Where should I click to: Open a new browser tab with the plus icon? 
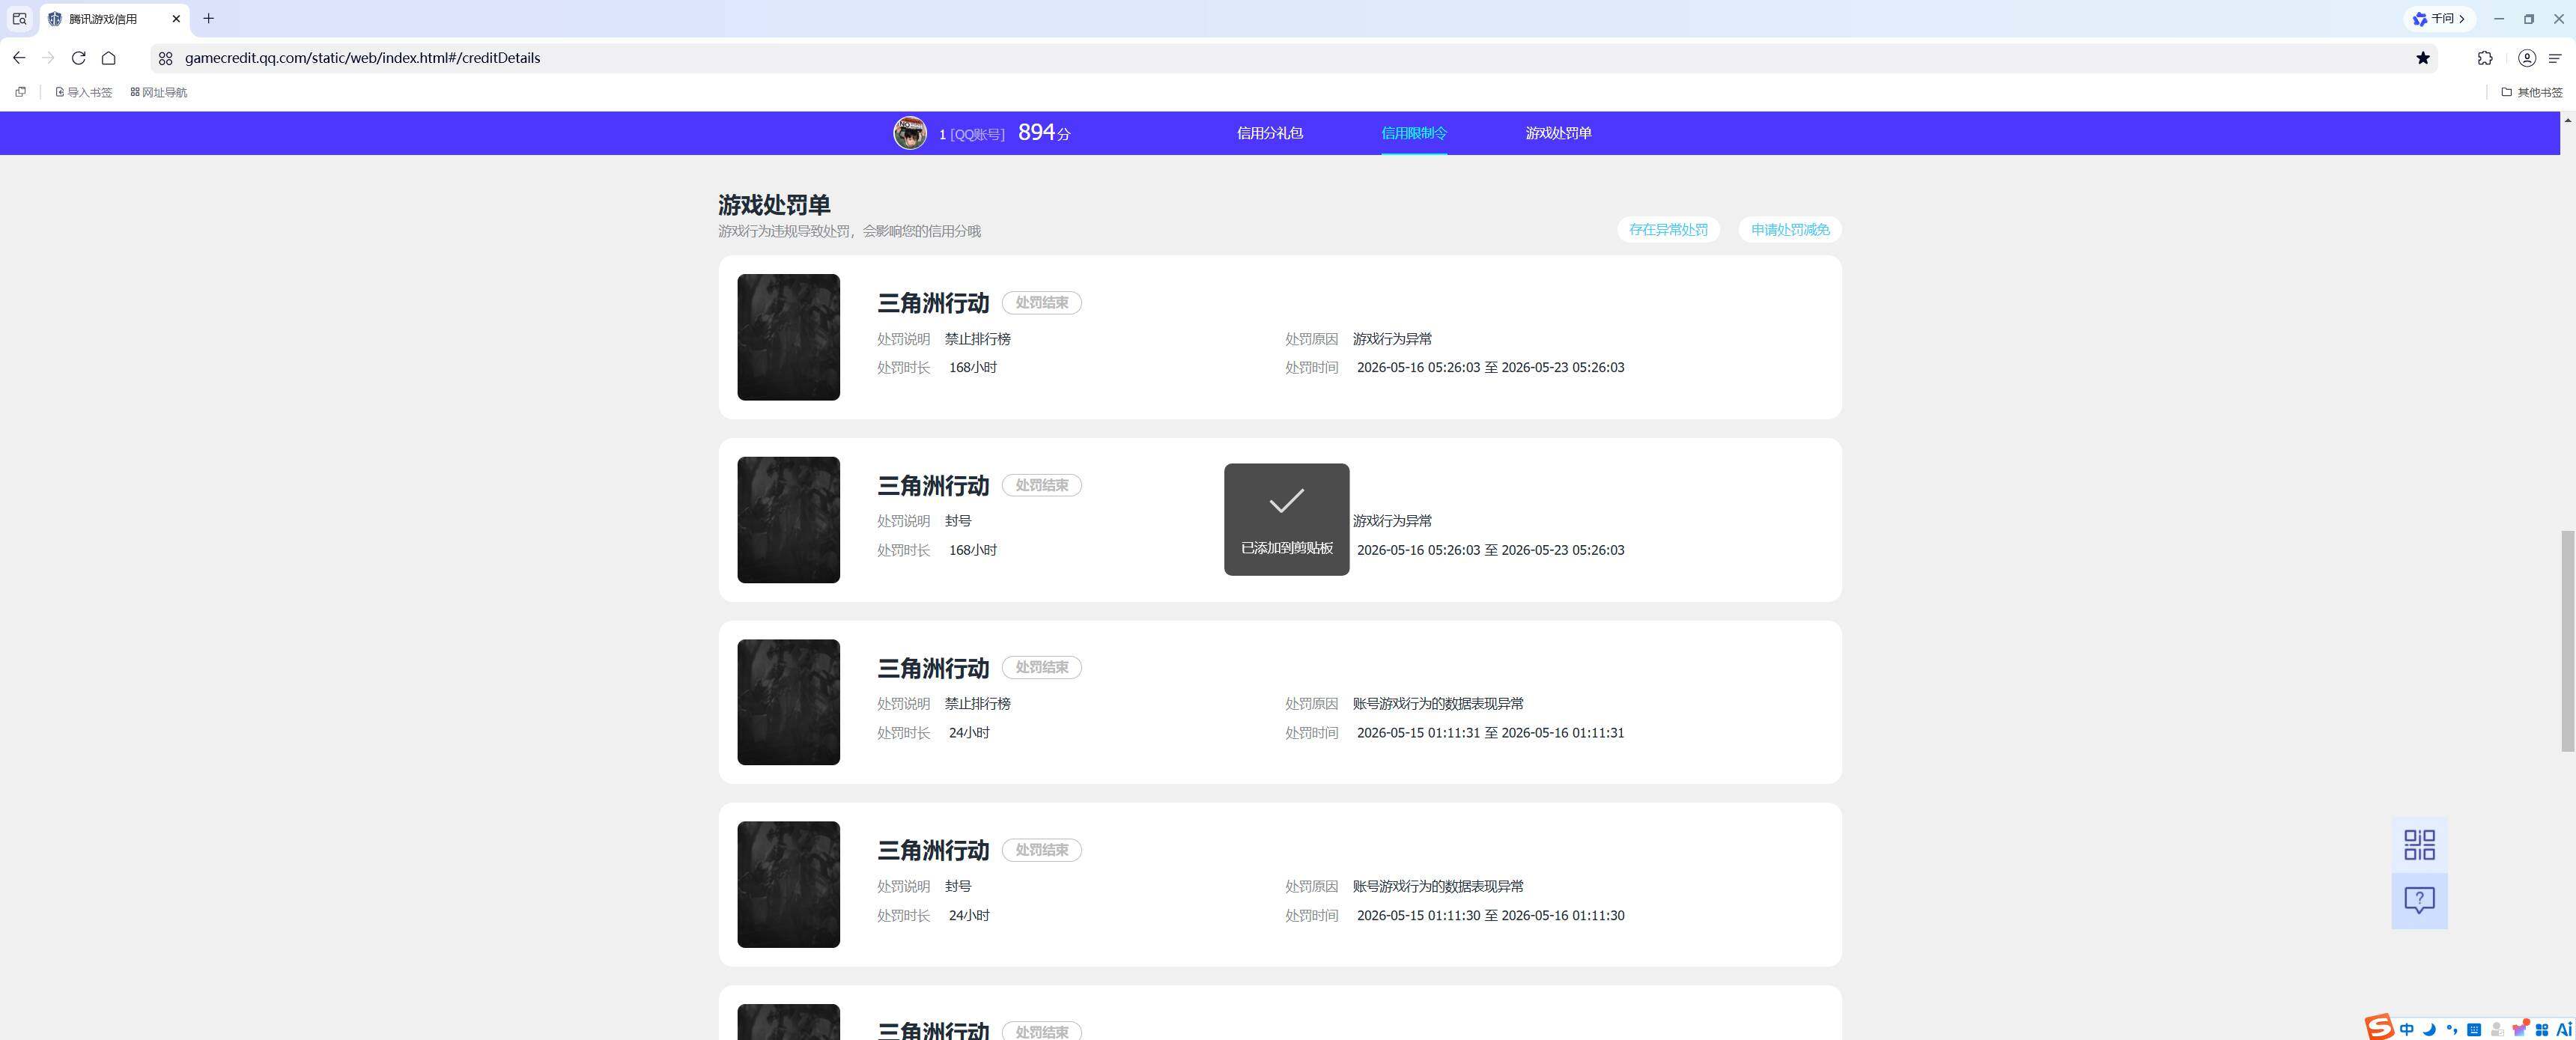pos(208,19)
